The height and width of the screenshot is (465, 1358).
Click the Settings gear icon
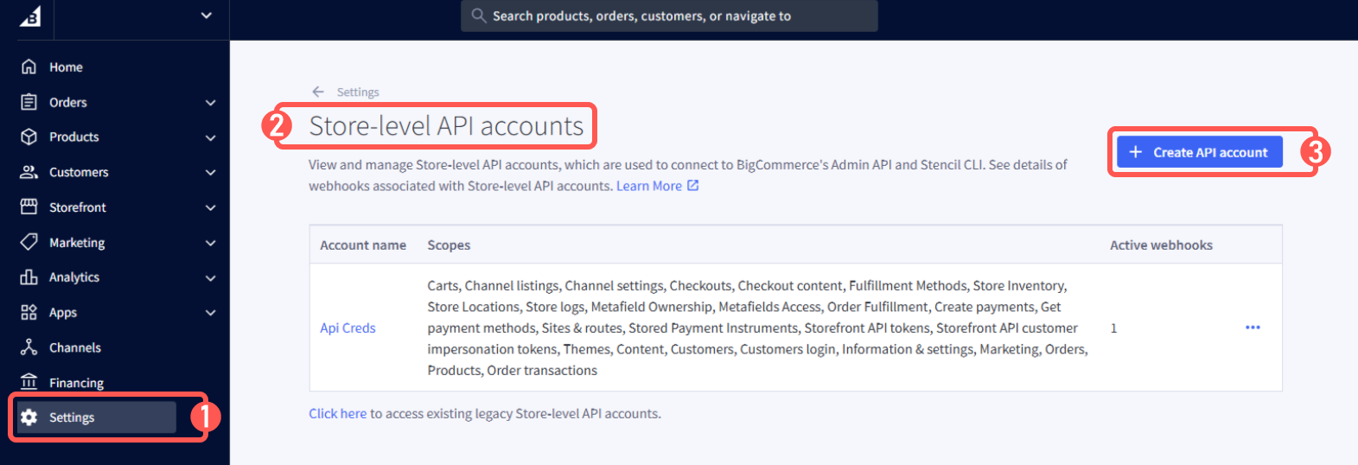click(x=29, y=417)
